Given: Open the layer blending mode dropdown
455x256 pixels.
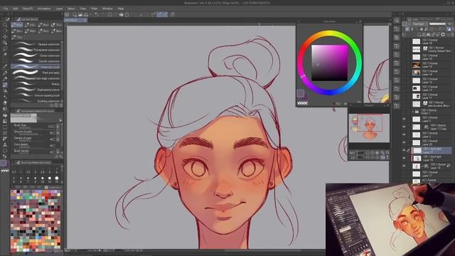Looking at the screenshot, I should (x=420, y=23).
